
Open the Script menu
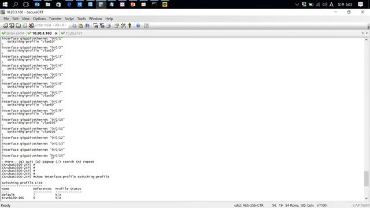tap(69, 18)
